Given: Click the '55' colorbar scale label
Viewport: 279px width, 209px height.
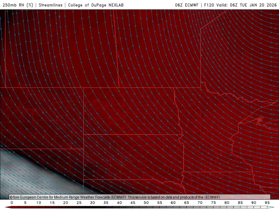Looking at the screenshot, I should [160, 203].
